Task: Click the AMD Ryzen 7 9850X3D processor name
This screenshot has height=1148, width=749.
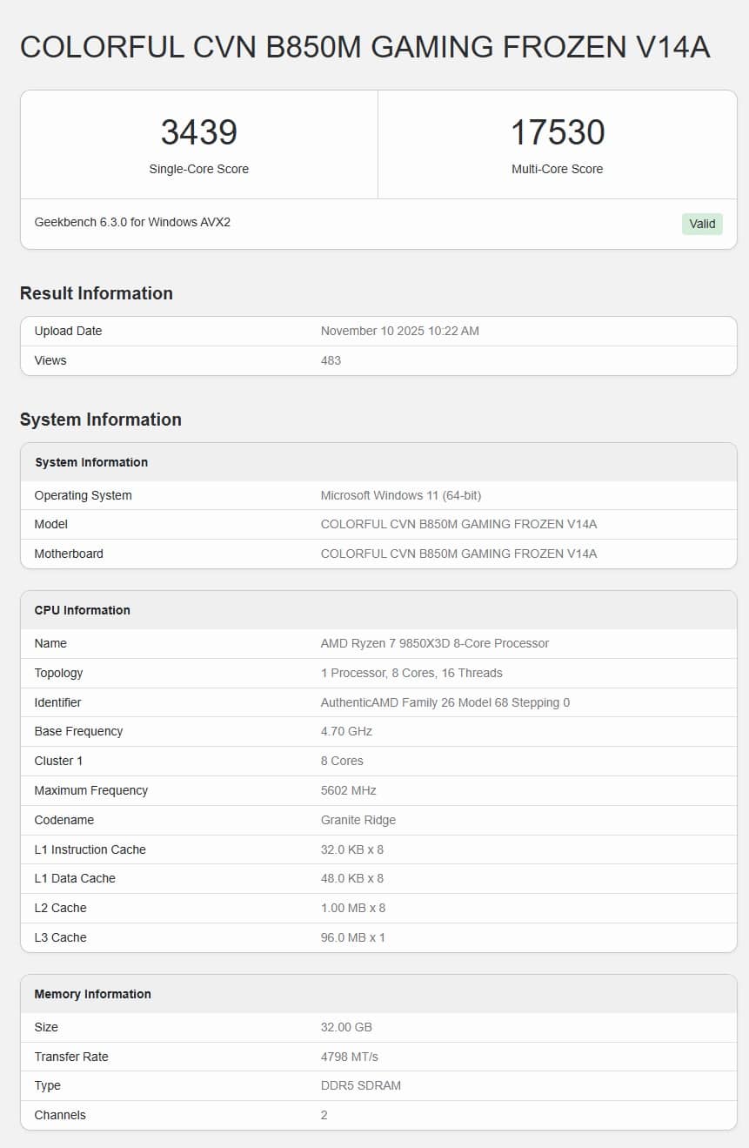Action: [x=434, y=643]
